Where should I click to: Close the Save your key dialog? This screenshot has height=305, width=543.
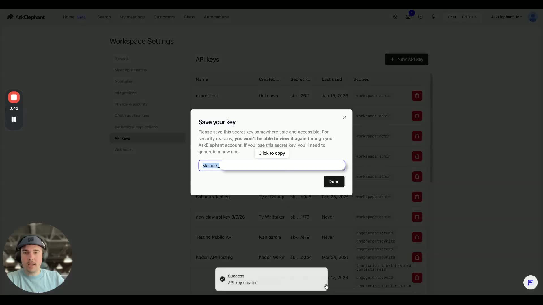[344, 117]
